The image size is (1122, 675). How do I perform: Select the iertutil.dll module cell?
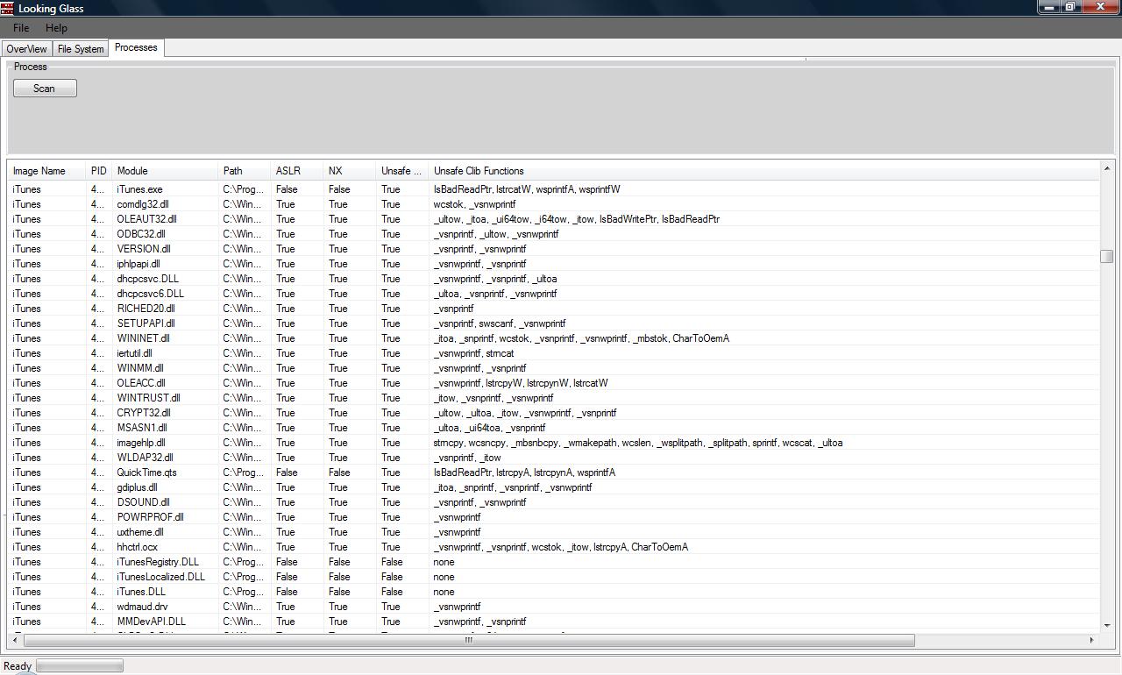click(x=165, y=353)
